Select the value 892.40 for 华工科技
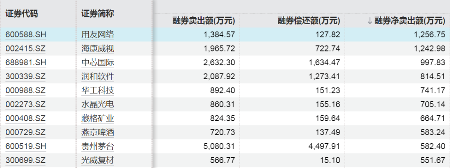Image resolution: width=450 pixels, height=168 pixels. pos(222,90)
